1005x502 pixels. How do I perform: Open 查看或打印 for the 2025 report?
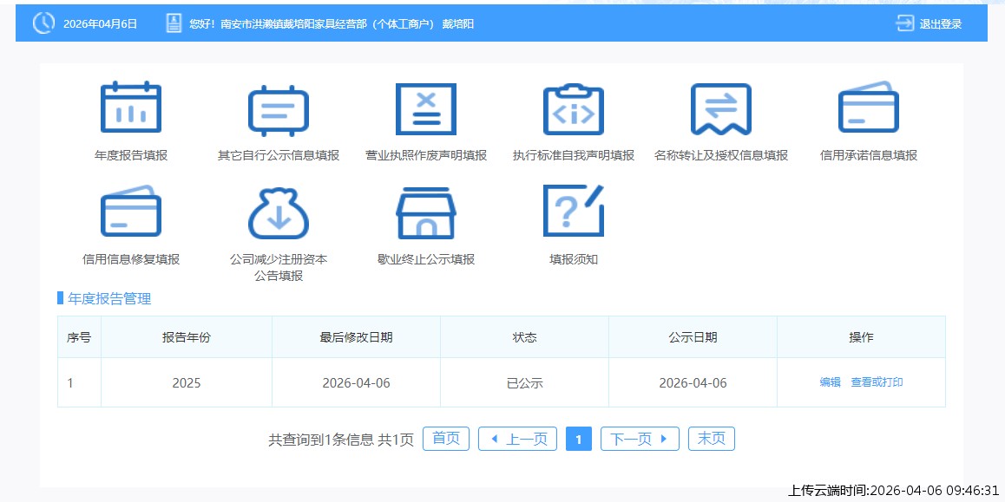tap(877, 381)
